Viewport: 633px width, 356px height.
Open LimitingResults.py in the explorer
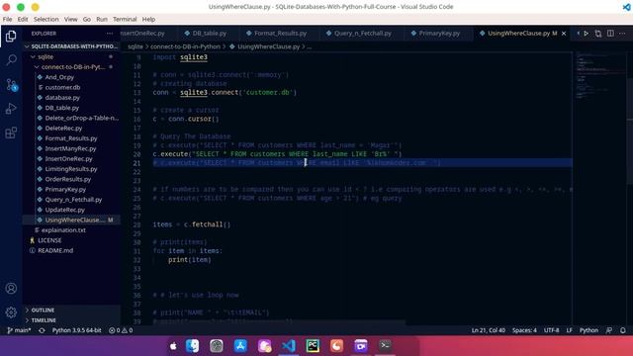(71, 169)
